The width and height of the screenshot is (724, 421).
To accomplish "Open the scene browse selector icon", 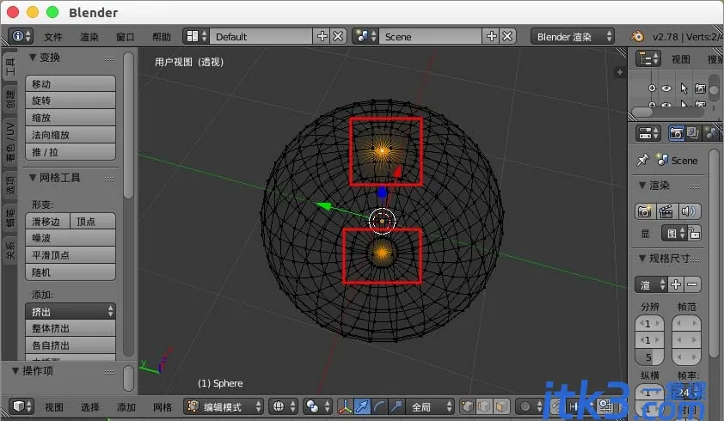I will (365, 36).
